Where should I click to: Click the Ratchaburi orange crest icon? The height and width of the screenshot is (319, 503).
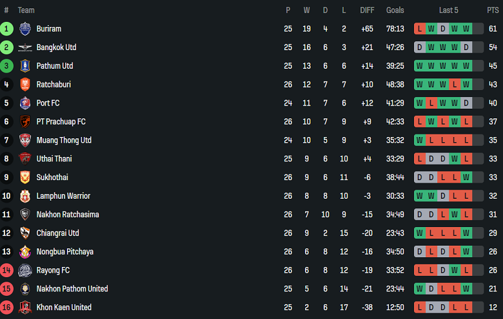[x=25, y=85]
